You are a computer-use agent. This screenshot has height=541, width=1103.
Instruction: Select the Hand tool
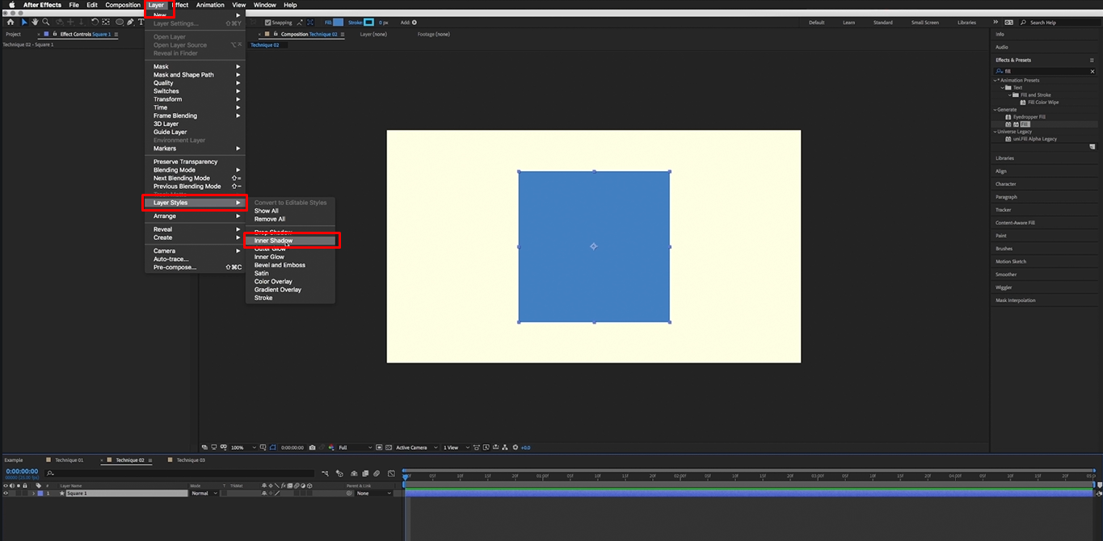coord(35,23)
